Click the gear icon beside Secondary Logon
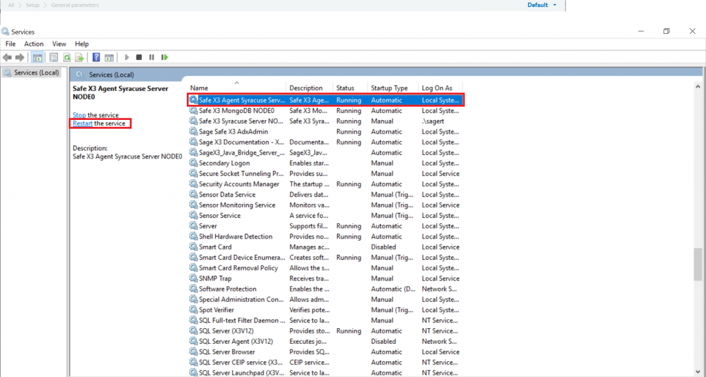 point(193,163)
